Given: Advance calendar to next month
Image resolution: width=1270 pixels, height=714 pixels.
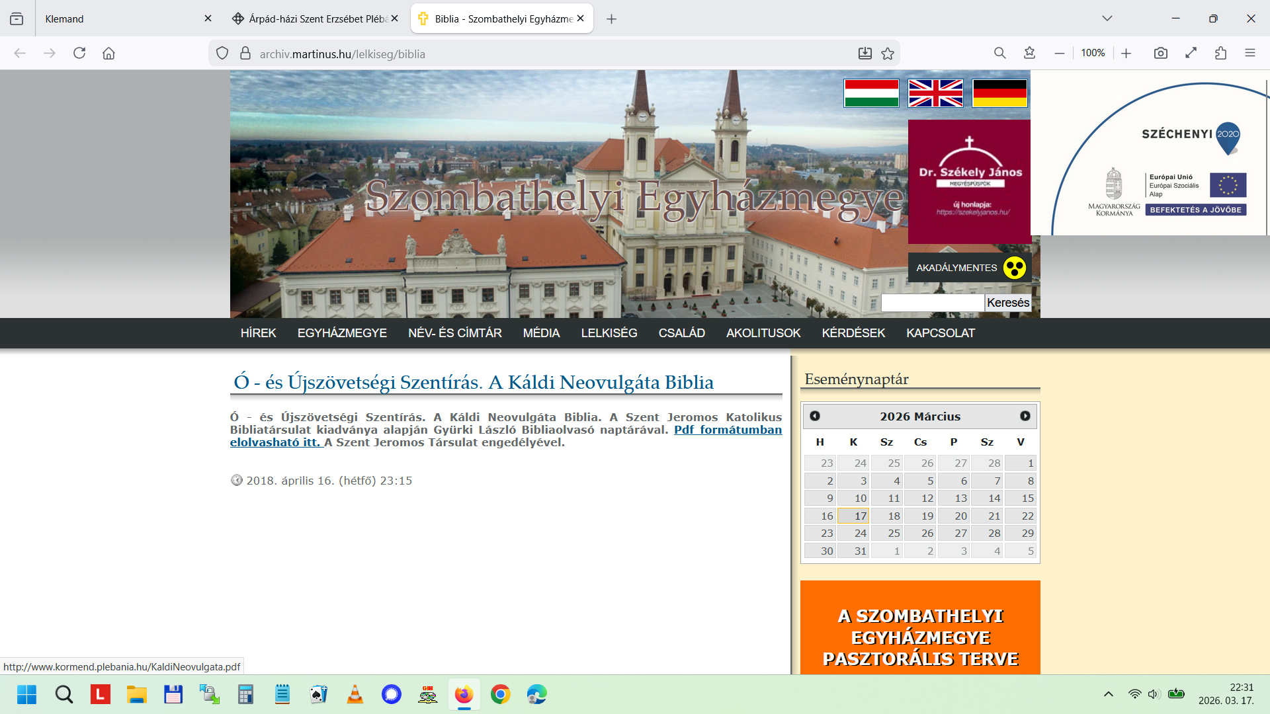Looking at the screenshot, I should tap(1025, 416).
